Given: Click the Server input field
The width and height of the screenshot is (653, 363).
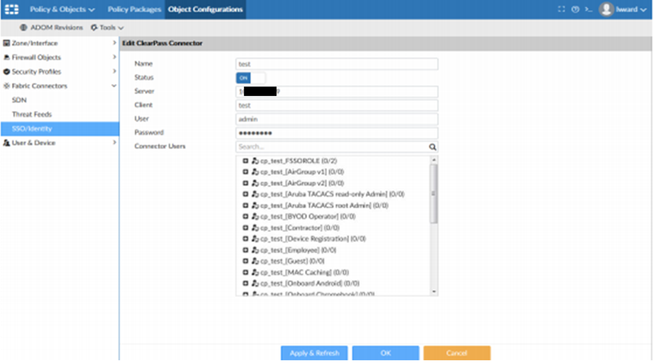Looking at the screenshot, I should tap(336, 92).
